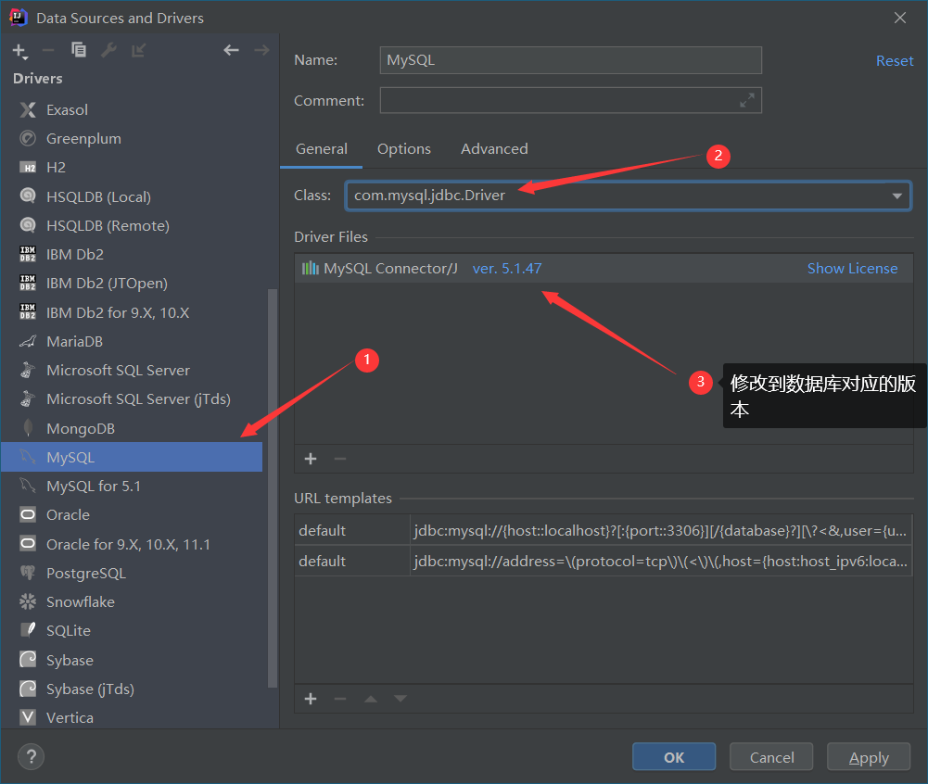Click the Comment input field

(570, 101)
